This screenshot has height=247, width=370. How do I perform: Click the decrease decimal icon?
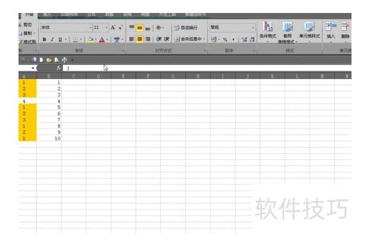tap(252, 40)
